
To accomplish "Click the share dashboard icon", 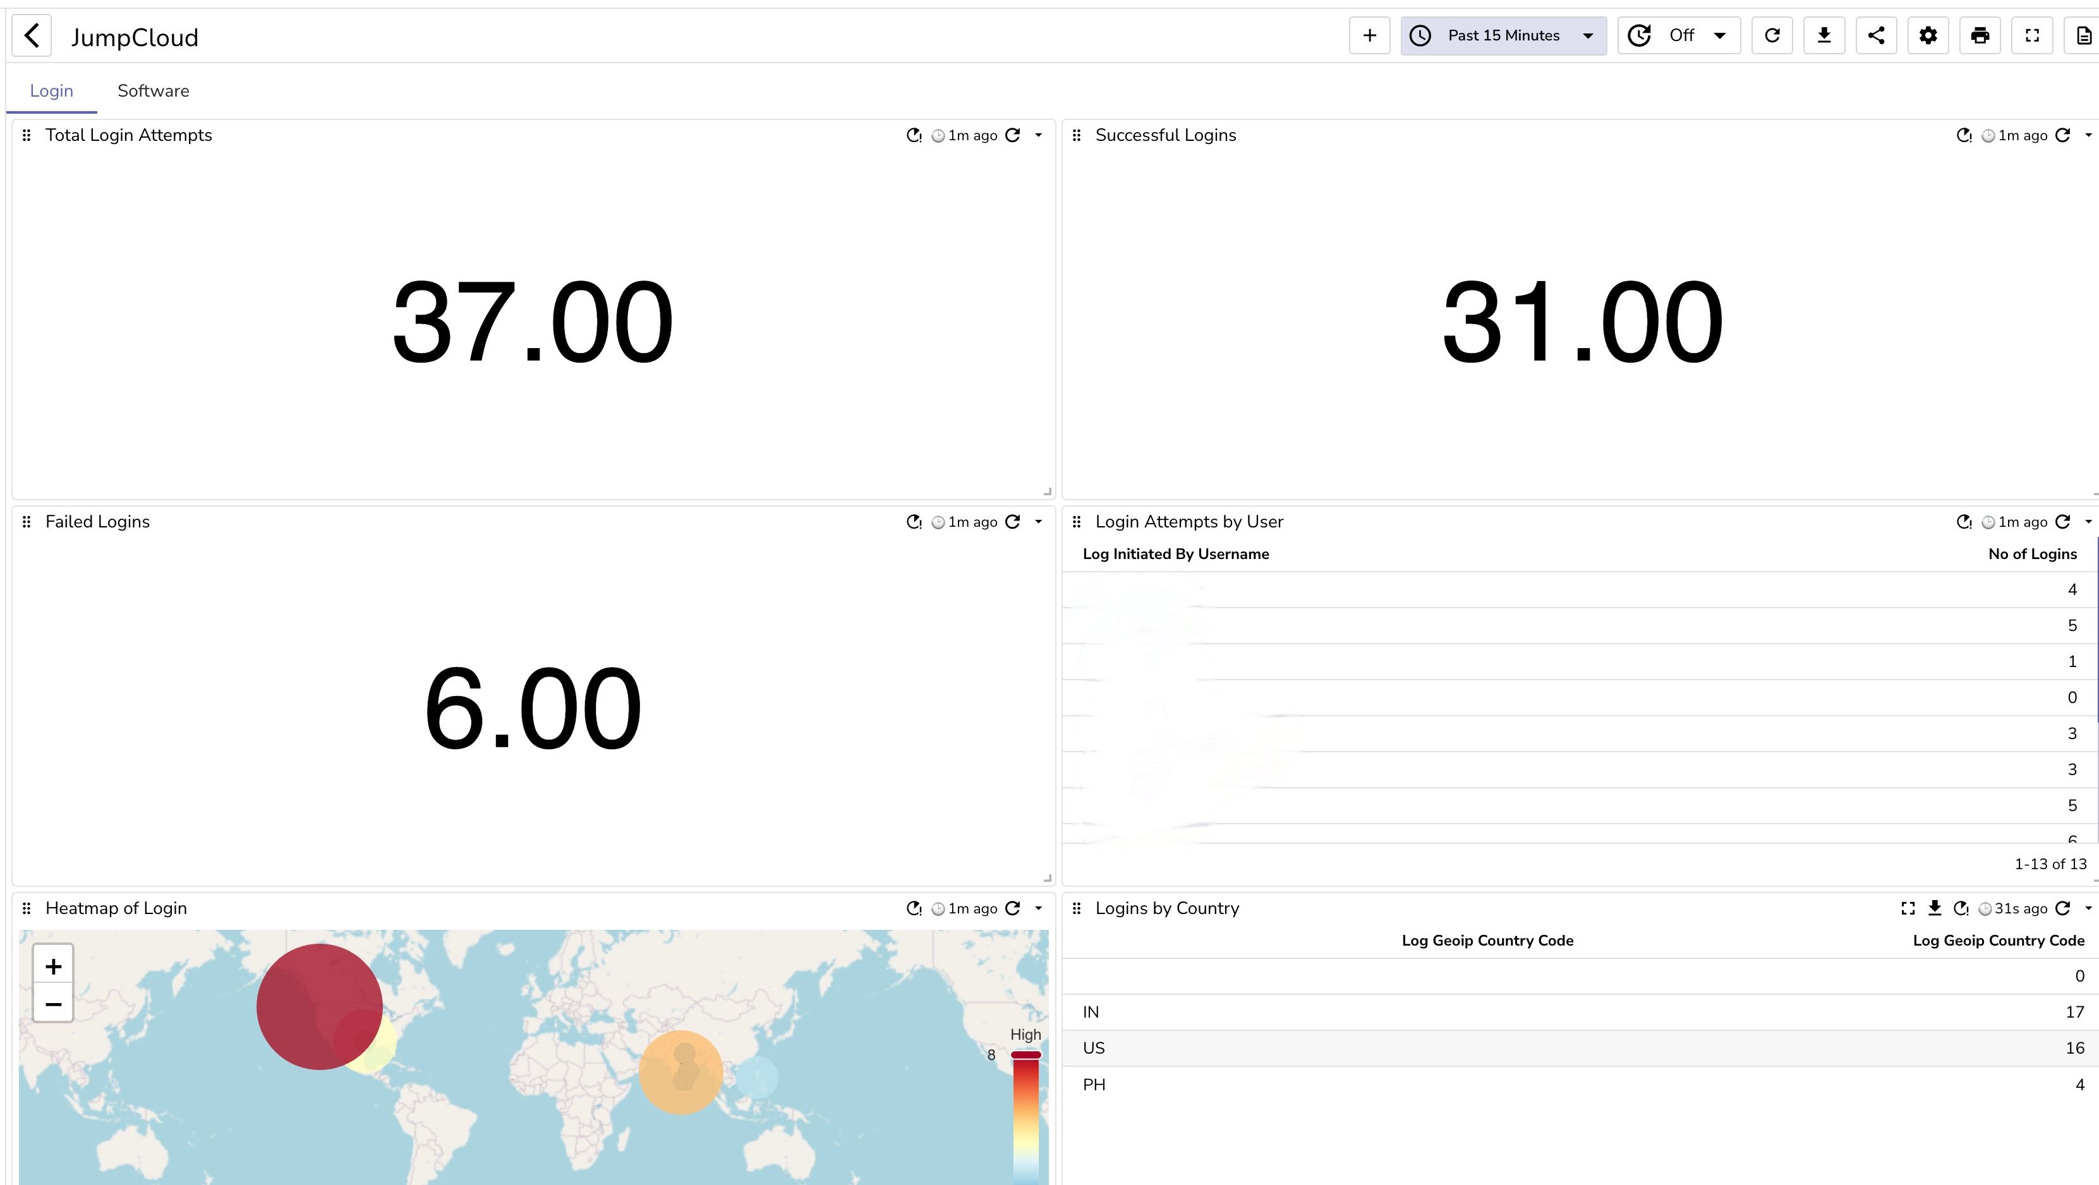I will pos(1876,36).
